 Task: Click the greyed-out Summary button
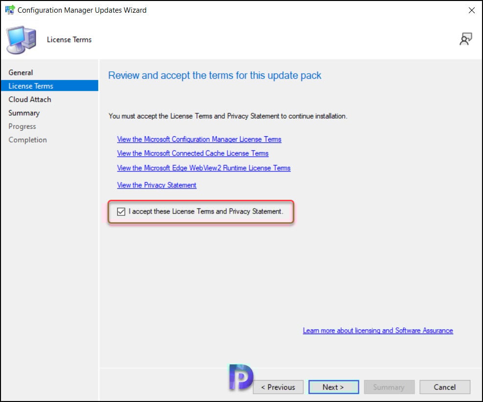coord(389,387)
